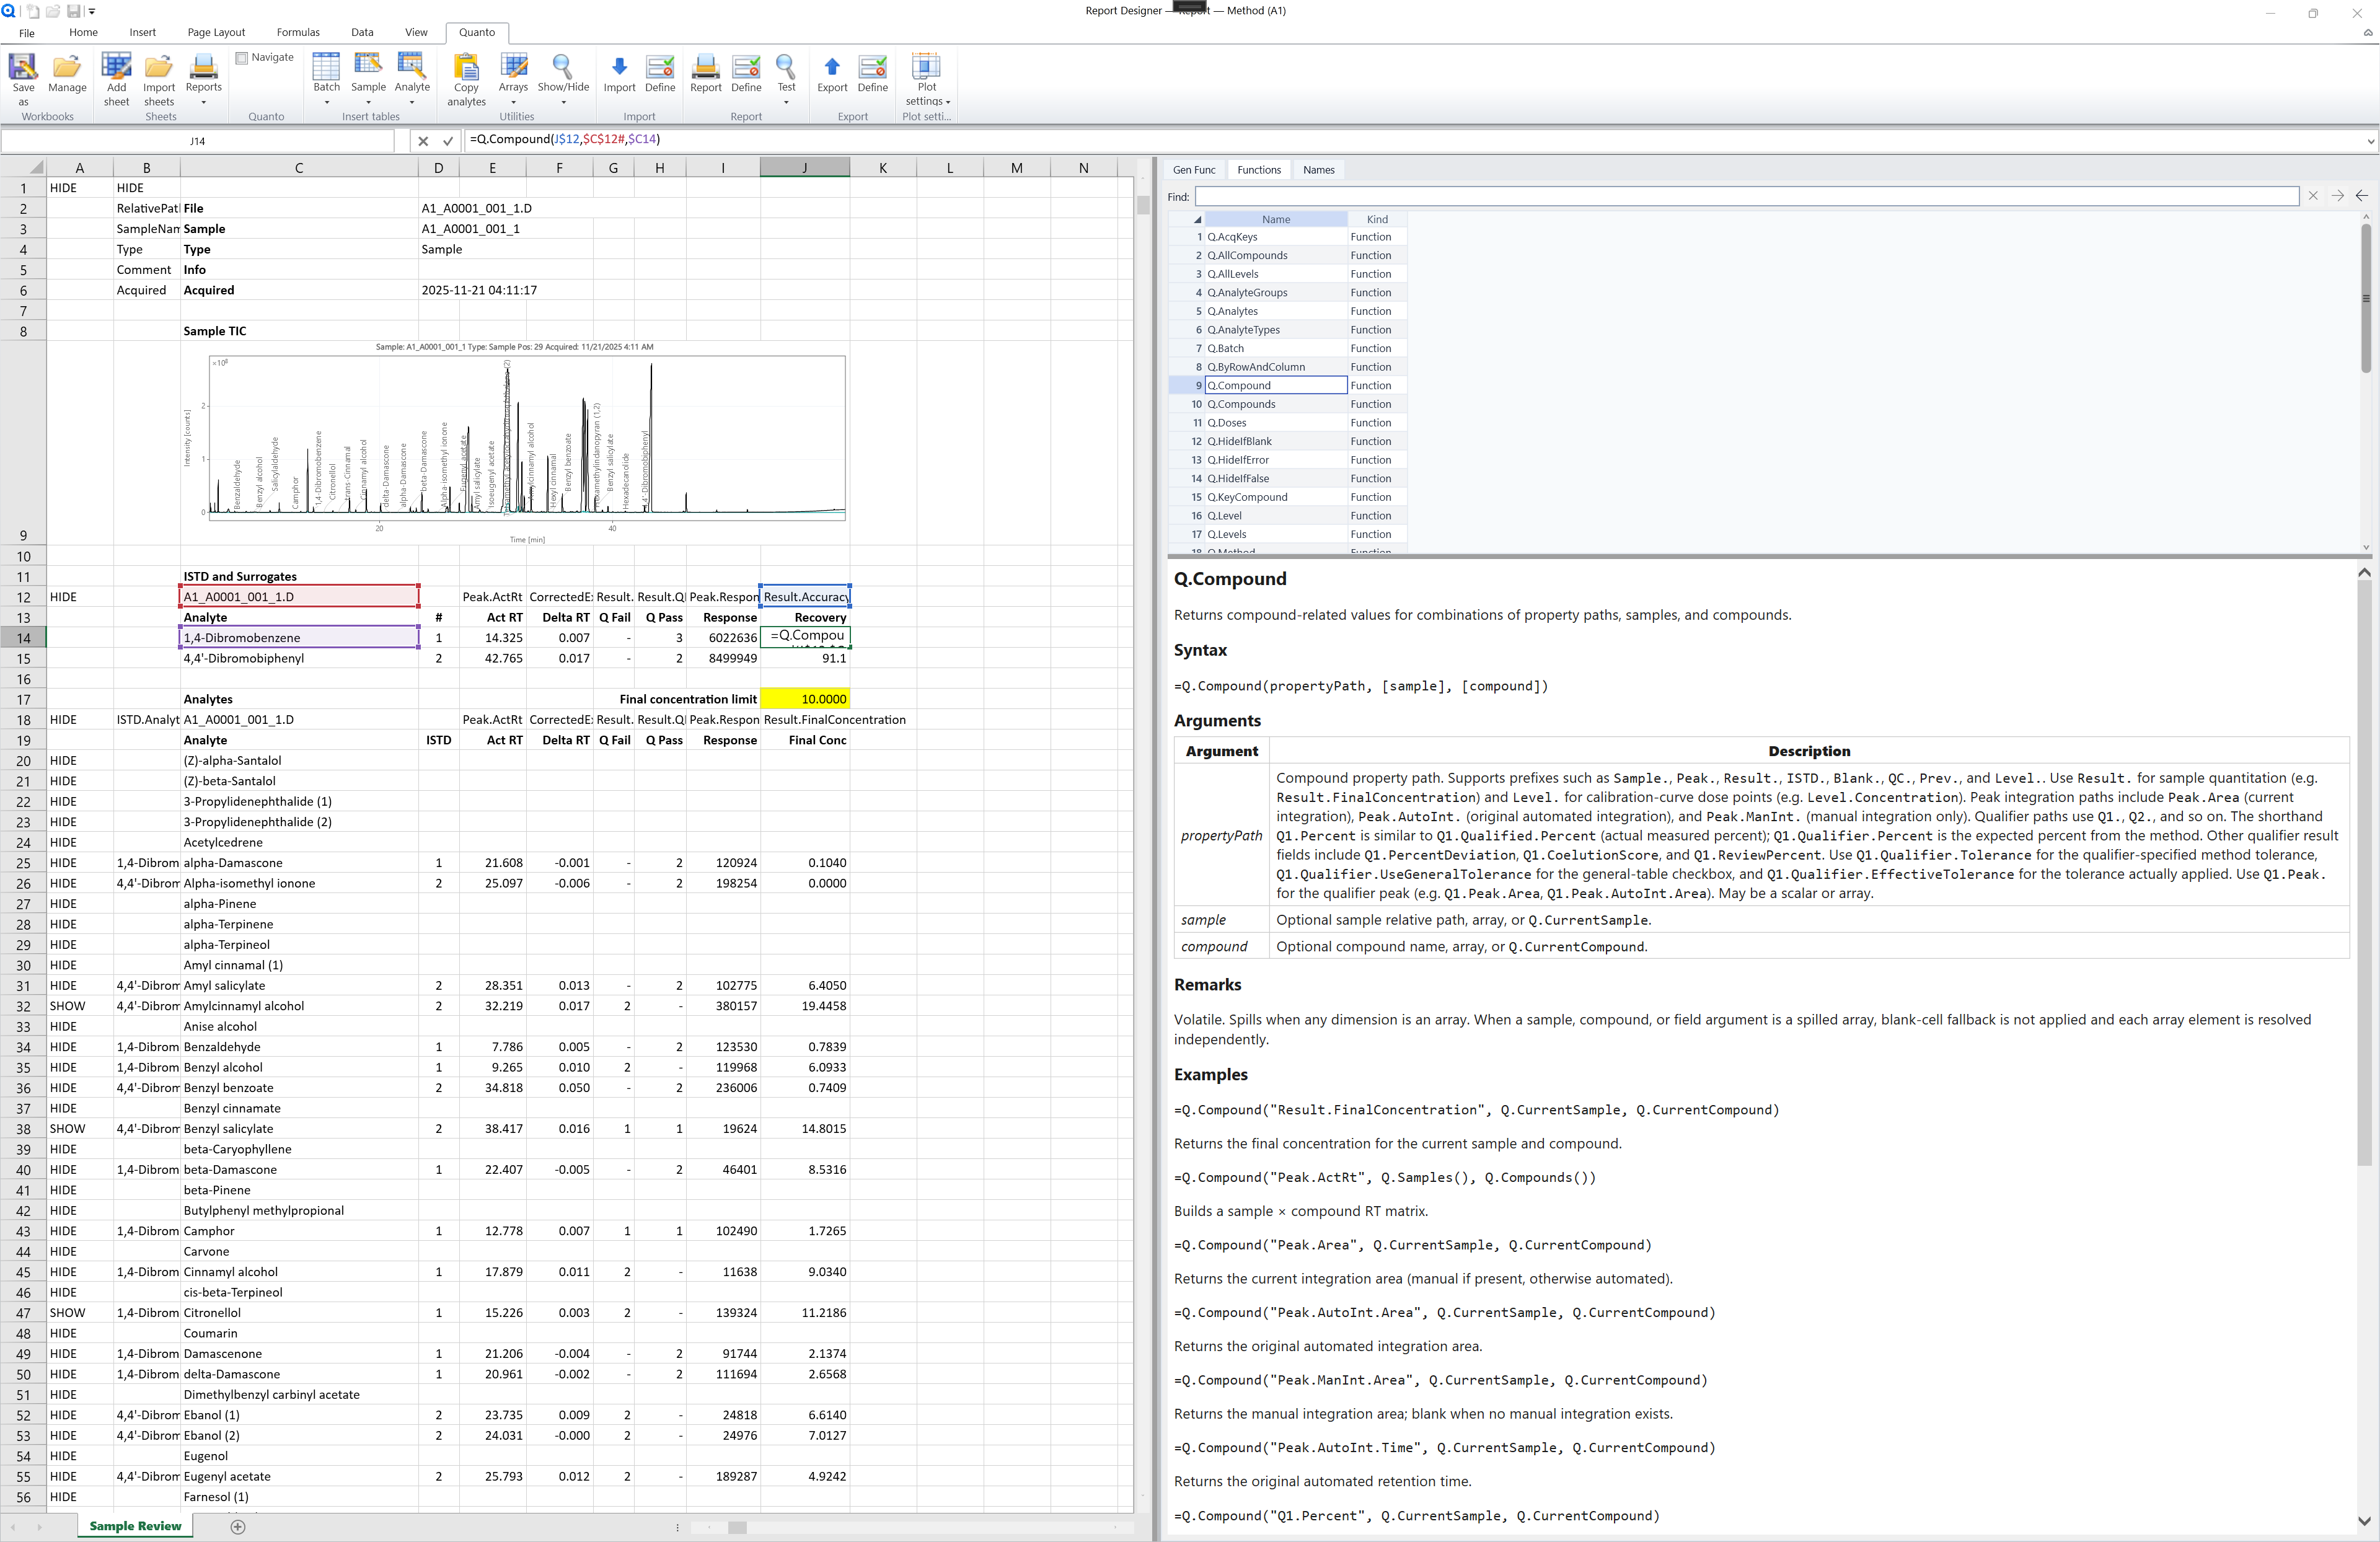Toggle the Navigate checkbox
This screenshot has width=2380, height=1542.
pos(241,58)
